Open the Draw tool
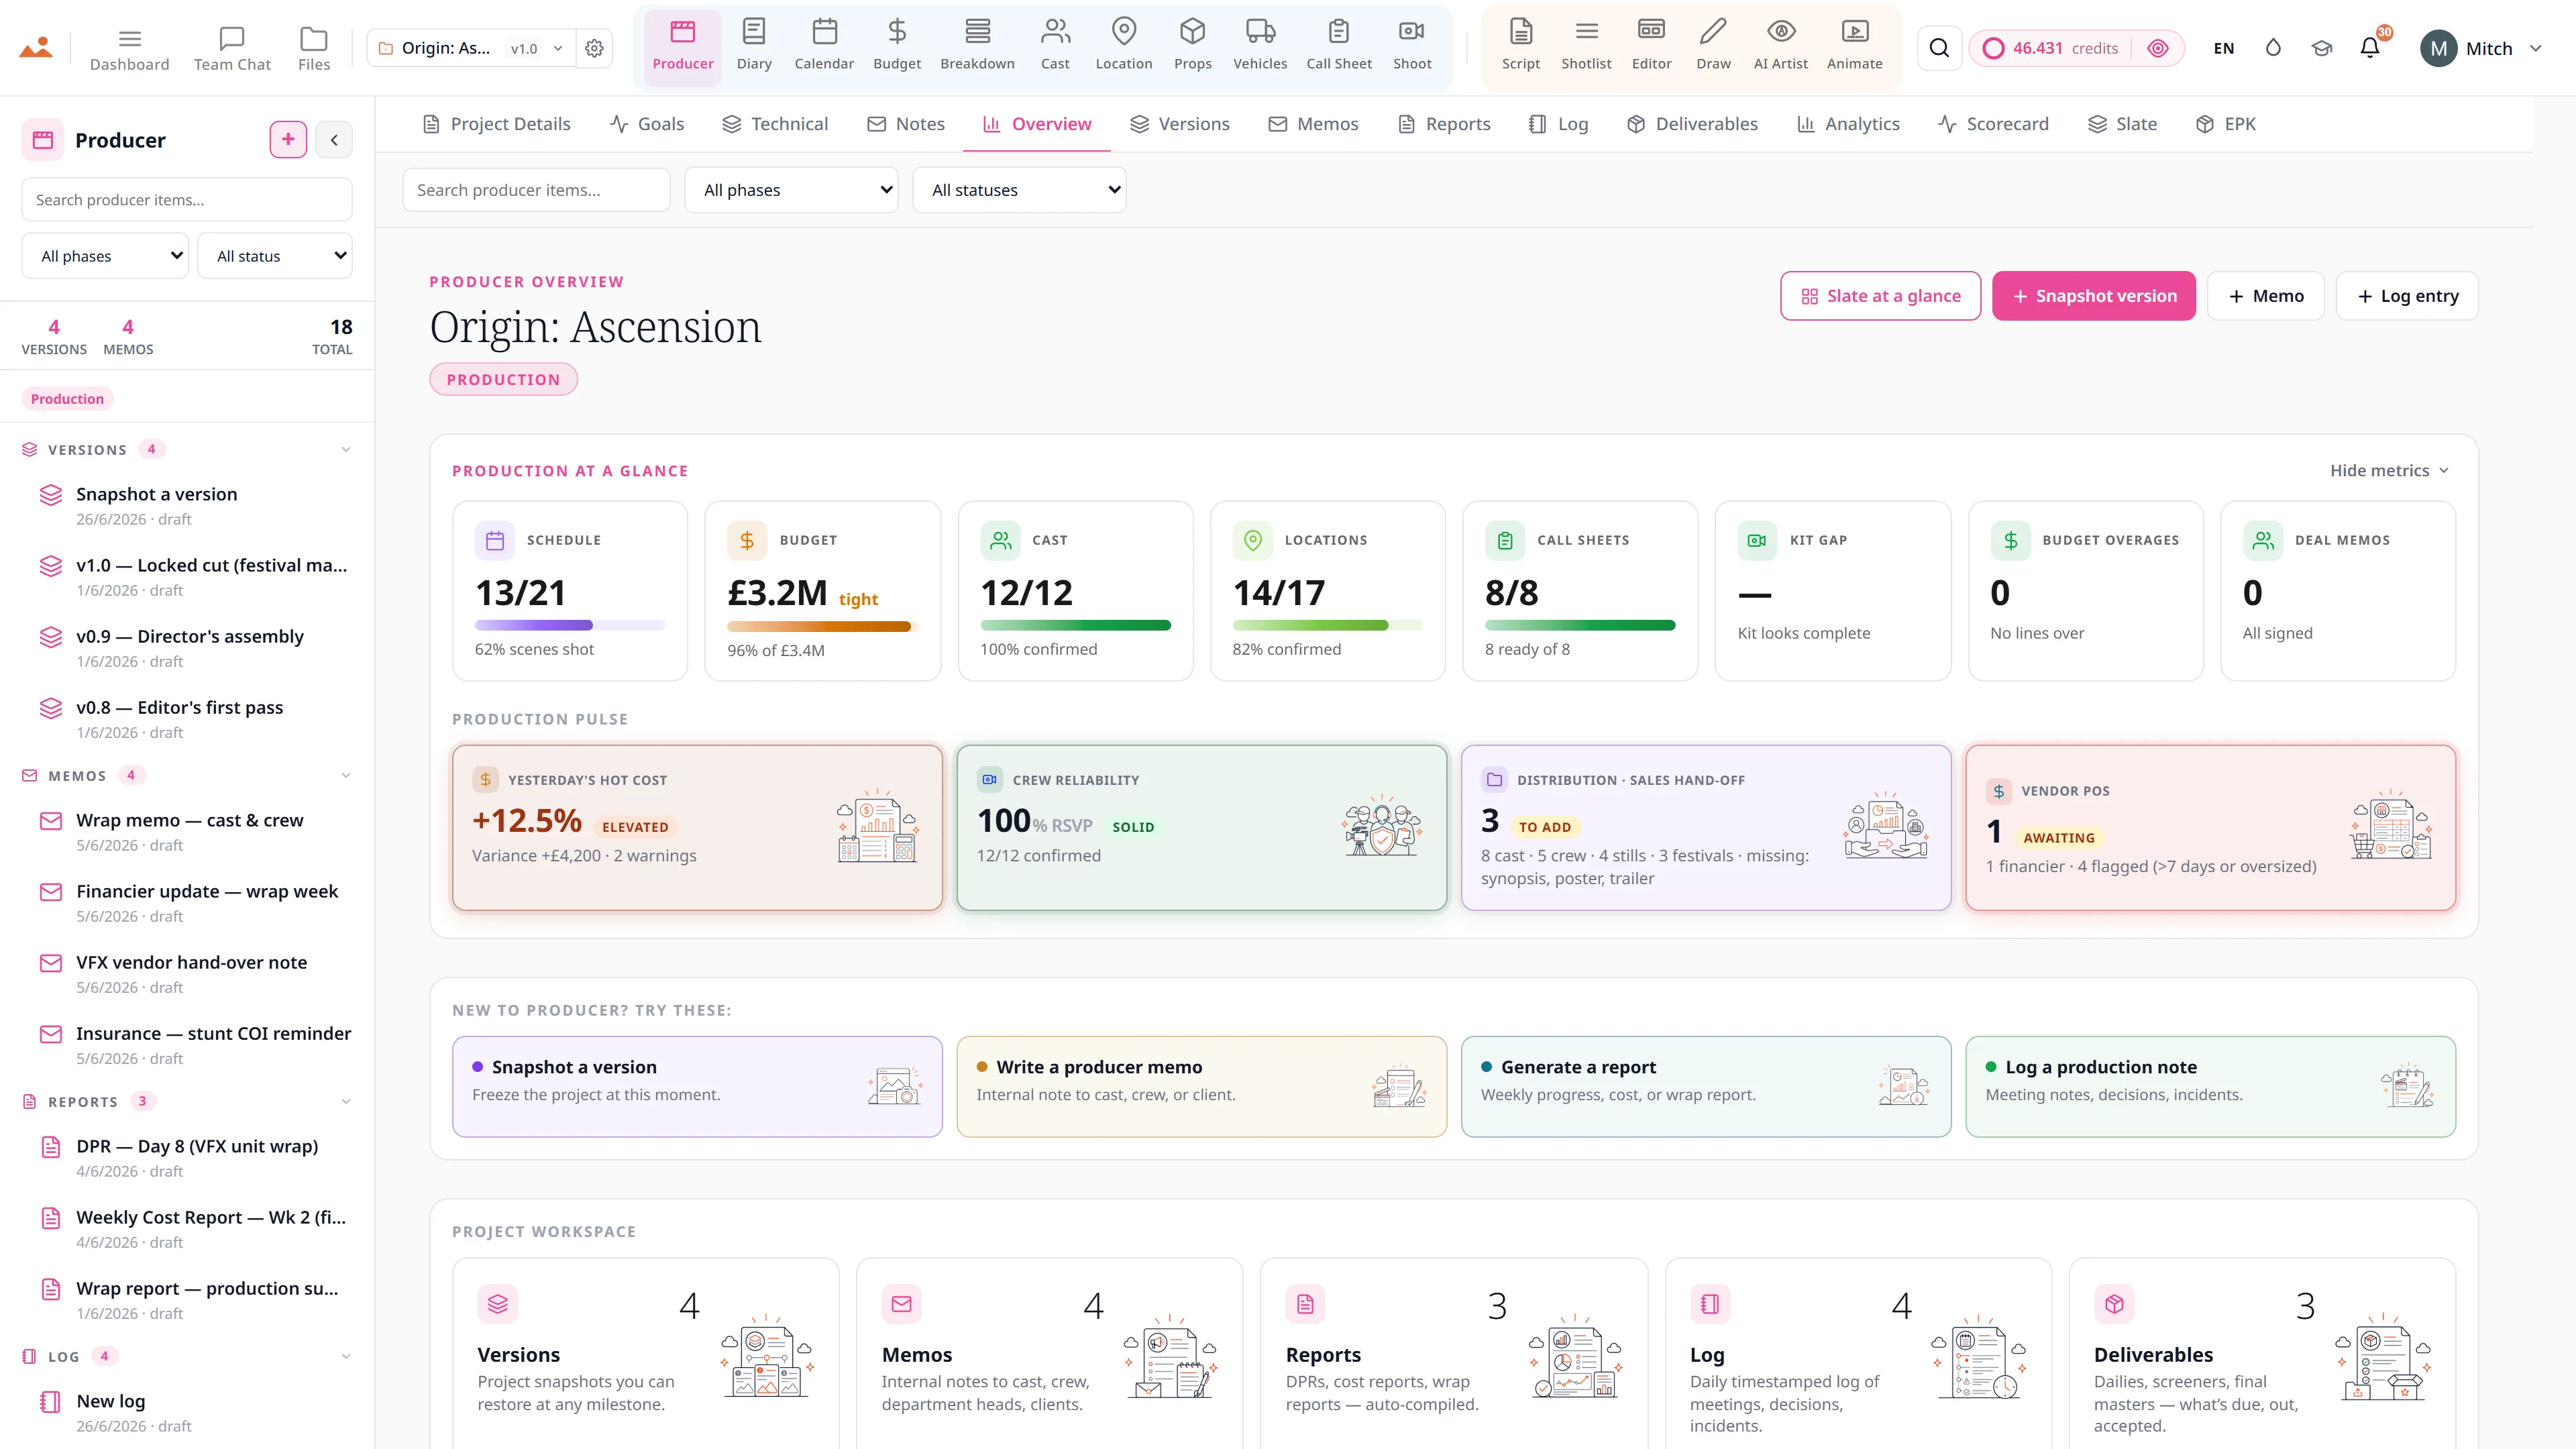The image size is (2576, 1449). (x=1713, y=46)
